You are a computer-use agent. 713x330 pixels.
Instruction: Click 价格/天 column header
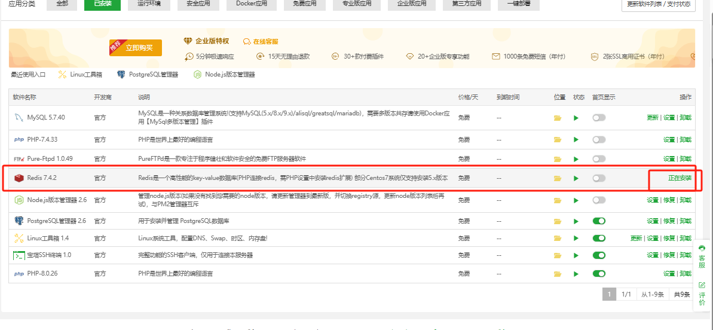468,97
